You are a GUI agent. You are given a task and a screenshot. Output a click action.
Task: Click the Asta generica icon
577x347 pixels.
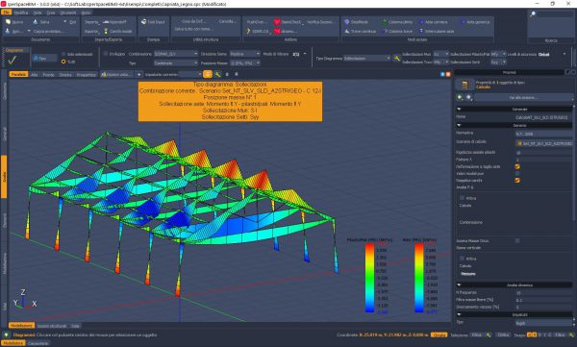point(463,22)
